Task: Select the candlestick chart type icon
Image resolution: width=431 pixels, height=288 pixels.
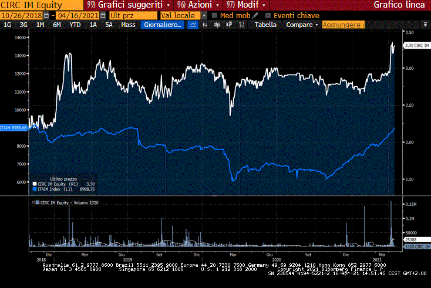Action: point(217,25)
